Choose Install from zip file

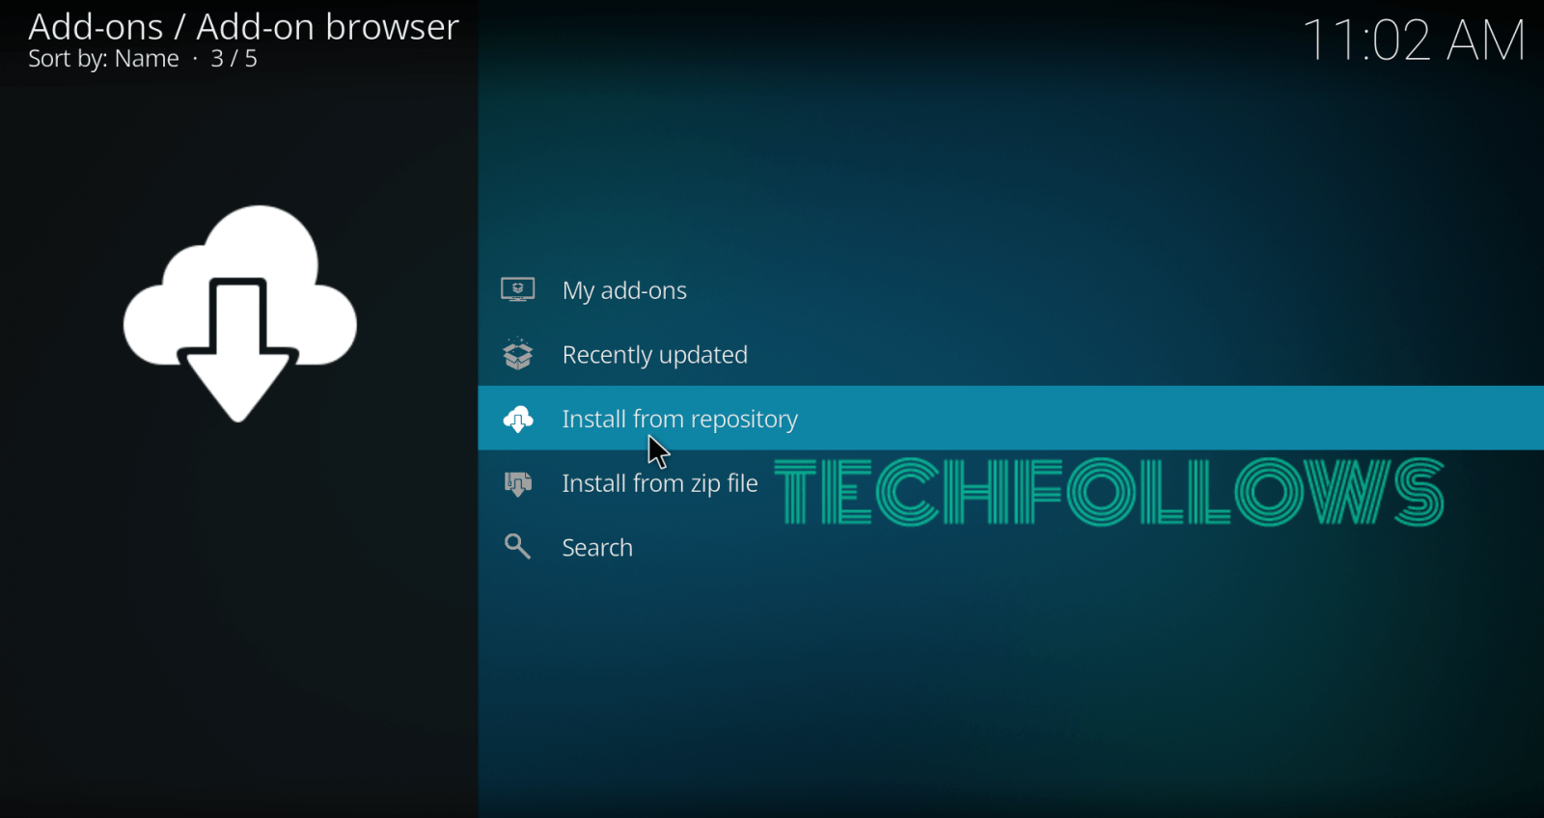tap(1010, 482)
